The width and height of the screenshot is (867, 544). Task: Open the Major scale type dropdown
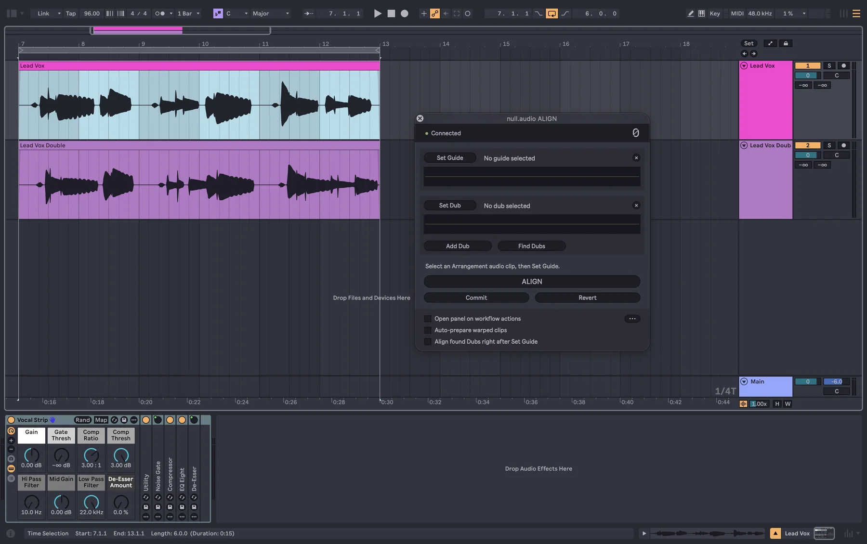pos(271,13)
